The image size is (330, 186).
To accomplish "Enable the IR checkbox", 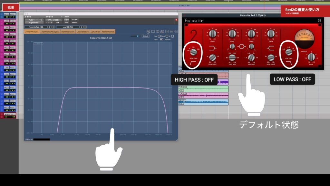I will click(173, 36).
